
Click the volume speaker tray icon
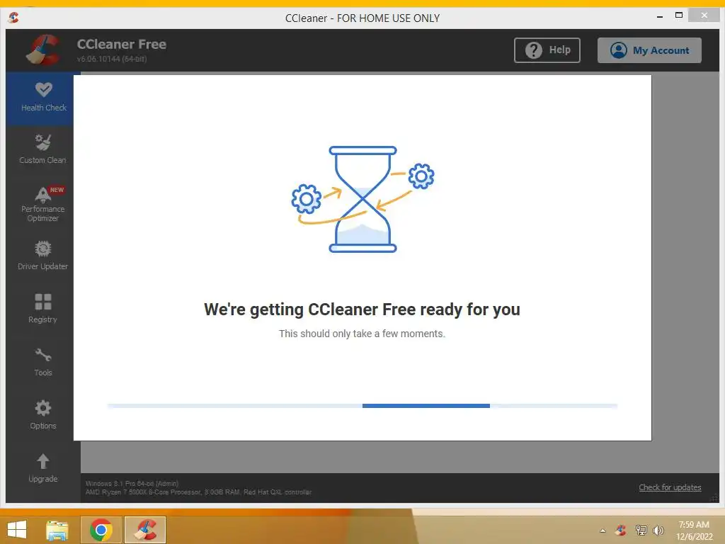pyautogui.click(x=658, y=530)
